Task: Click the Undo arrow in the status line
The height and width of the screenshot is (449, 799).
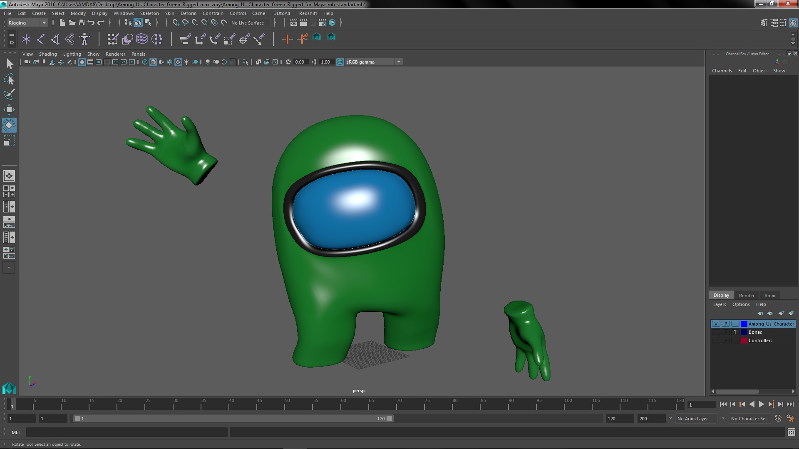Action: click(91, 23)
